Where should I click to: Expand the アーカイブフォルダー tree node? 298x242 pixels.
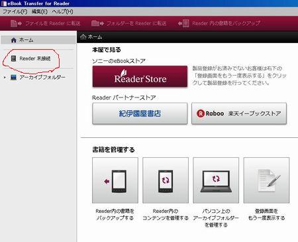(x=5, y=78)
